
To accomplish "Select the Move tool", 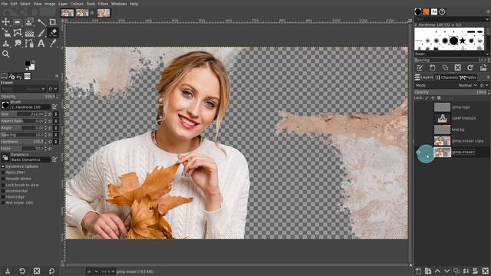I will pos(6,22).
